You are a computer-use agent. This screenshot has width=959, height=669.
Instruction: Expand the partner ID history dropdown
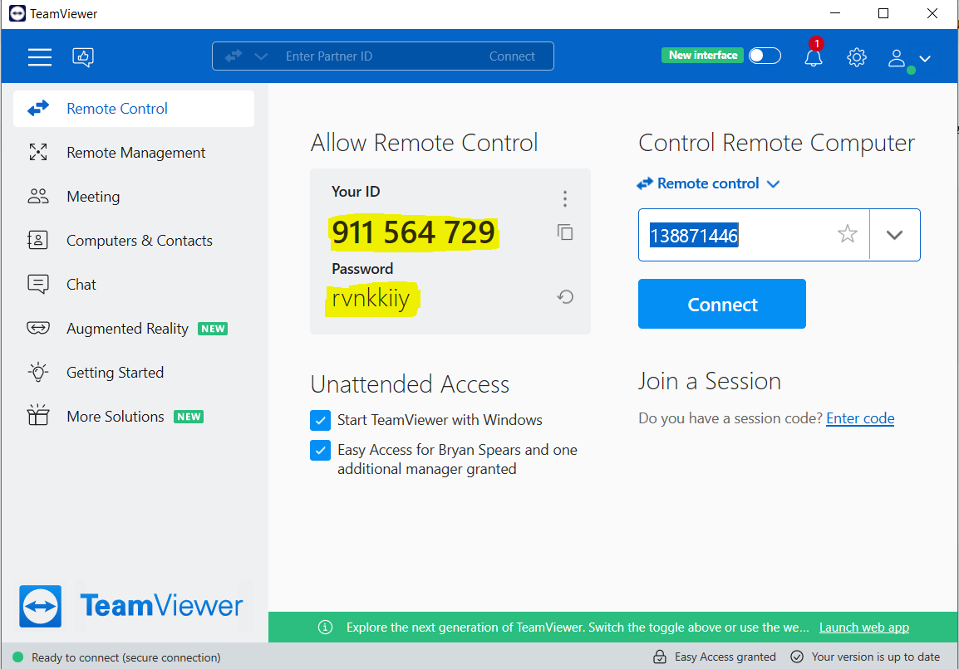pos(894,235)
